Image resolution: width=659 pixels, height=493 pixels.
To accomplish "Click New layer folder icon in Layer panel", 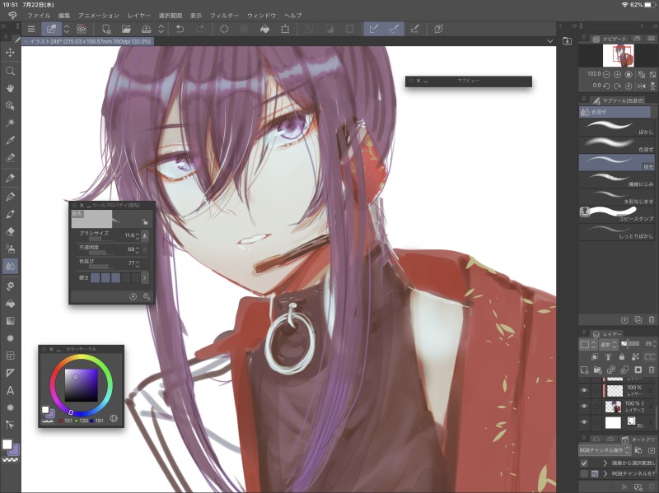I will [x=597, y=370].
